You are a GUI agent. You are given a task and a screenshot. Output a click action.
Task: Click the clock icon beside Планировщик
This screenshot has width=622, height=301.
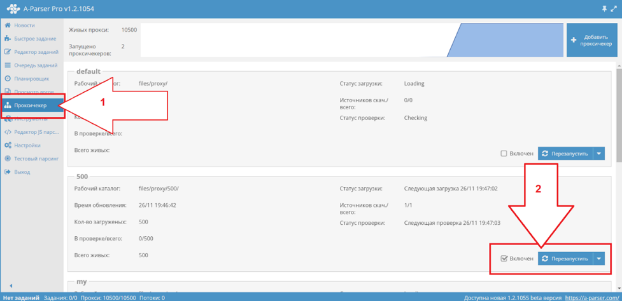[x=7, y=79]
